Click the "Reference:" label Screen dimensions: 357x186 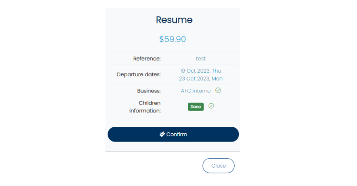click(x=147, y=58)
